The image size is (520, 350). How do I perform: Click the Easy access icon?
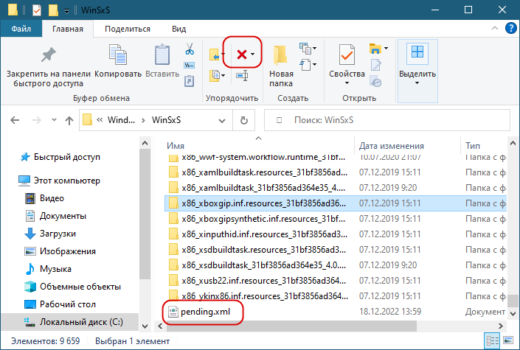305,65
